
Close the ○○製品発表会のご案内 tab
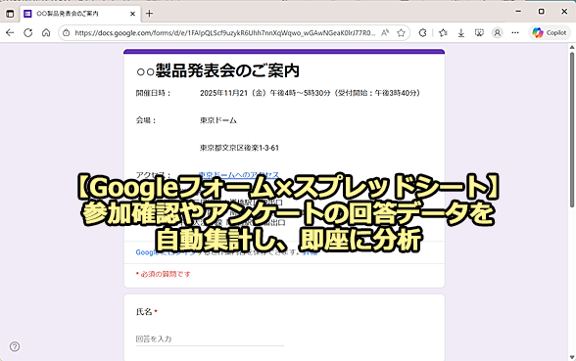132,14
